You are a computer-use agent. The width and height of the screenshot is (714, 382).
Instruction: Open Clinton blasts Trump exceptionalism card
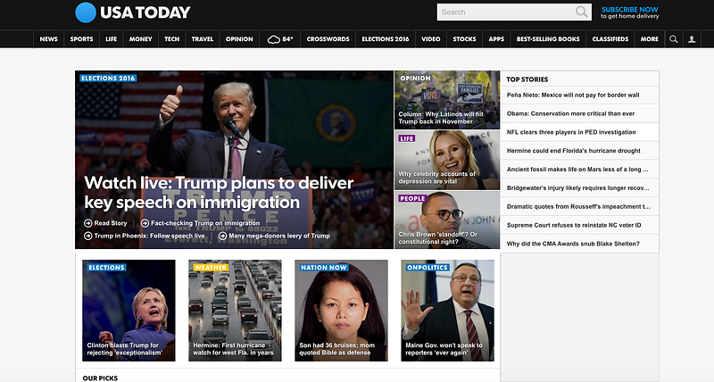pos(129,311)
